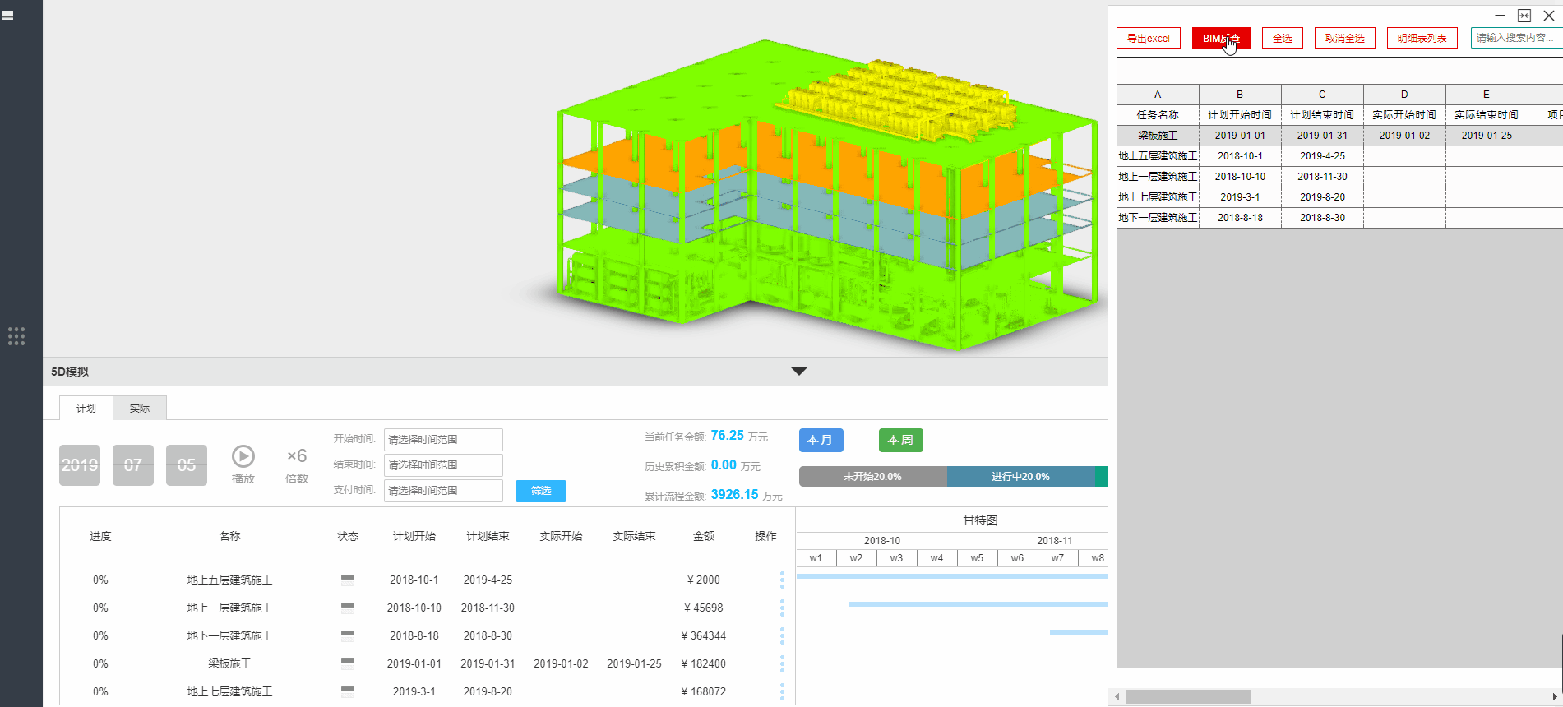Select the 计划 tab
Image resolution: width=1563 pixels, height=707 pixels.
tap(86, 409)
